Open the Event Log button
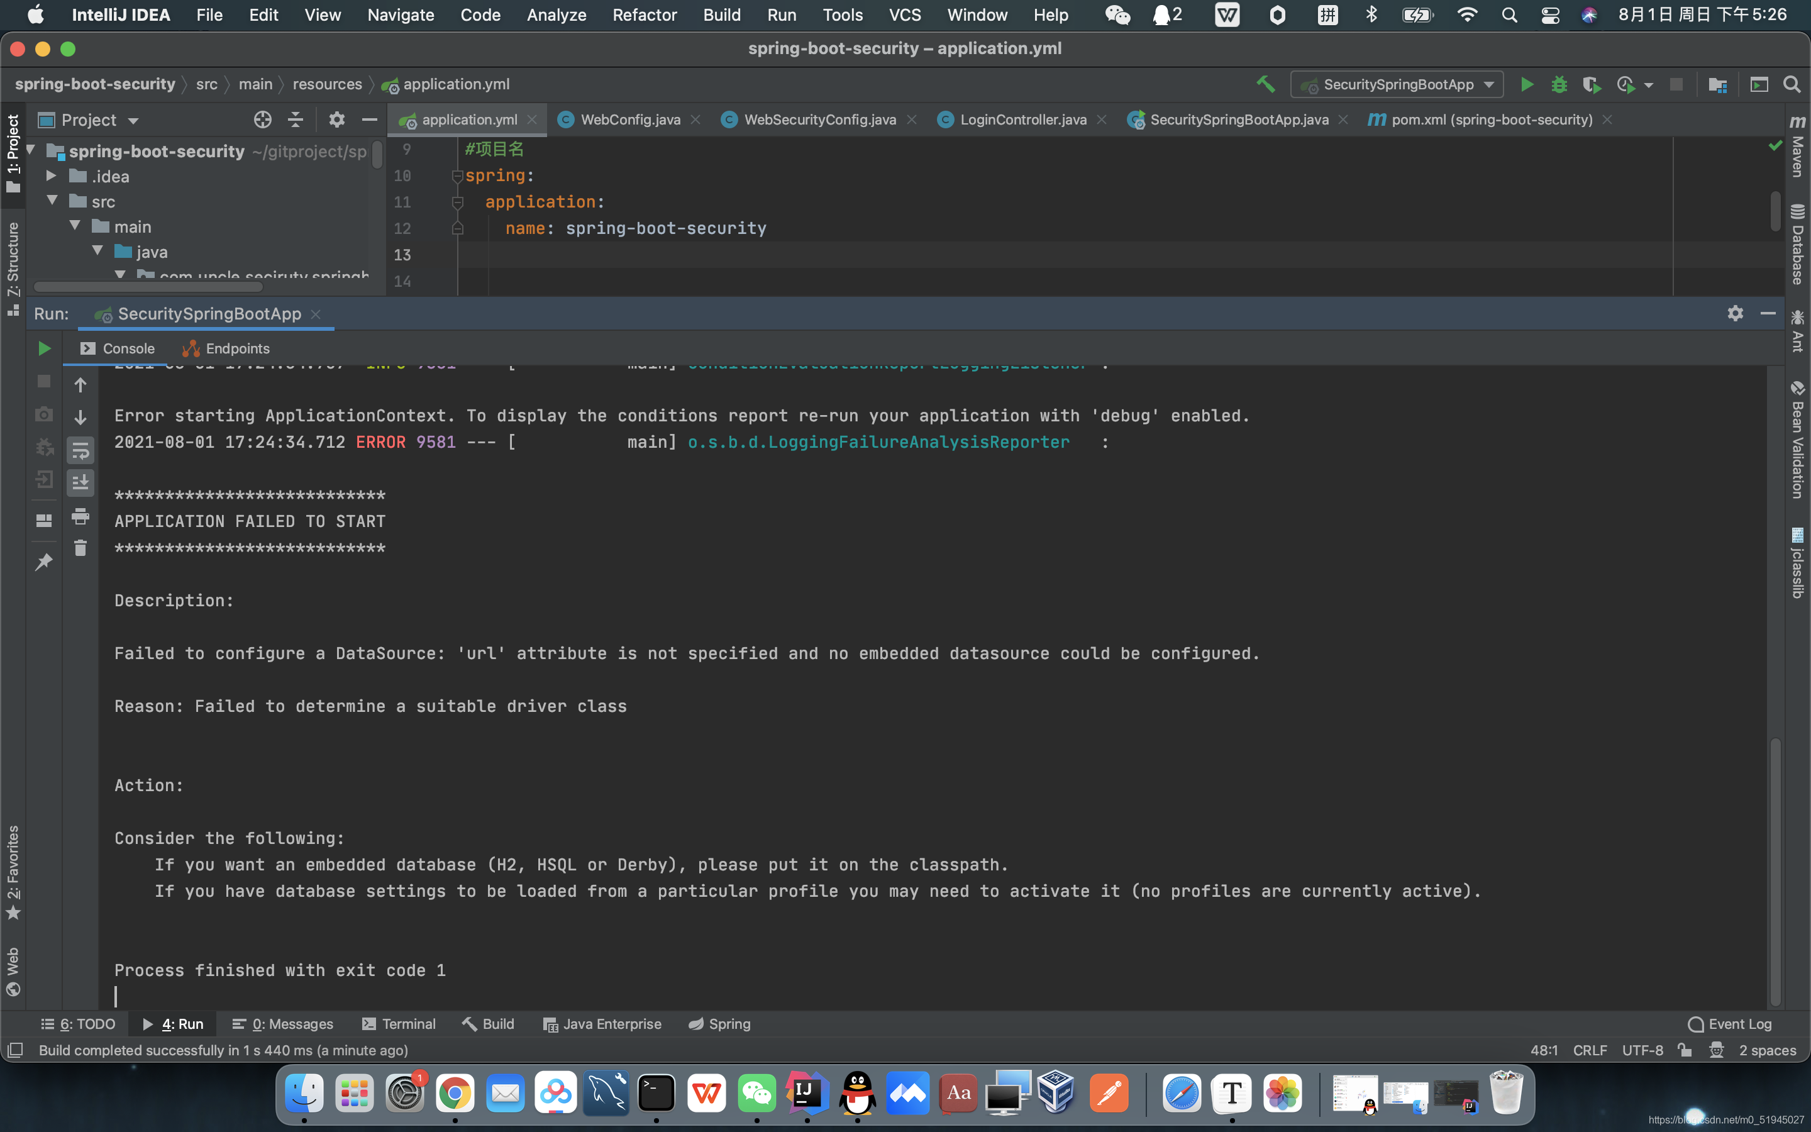This screenshot has width=1811, height=1132. point(1729,1023)
